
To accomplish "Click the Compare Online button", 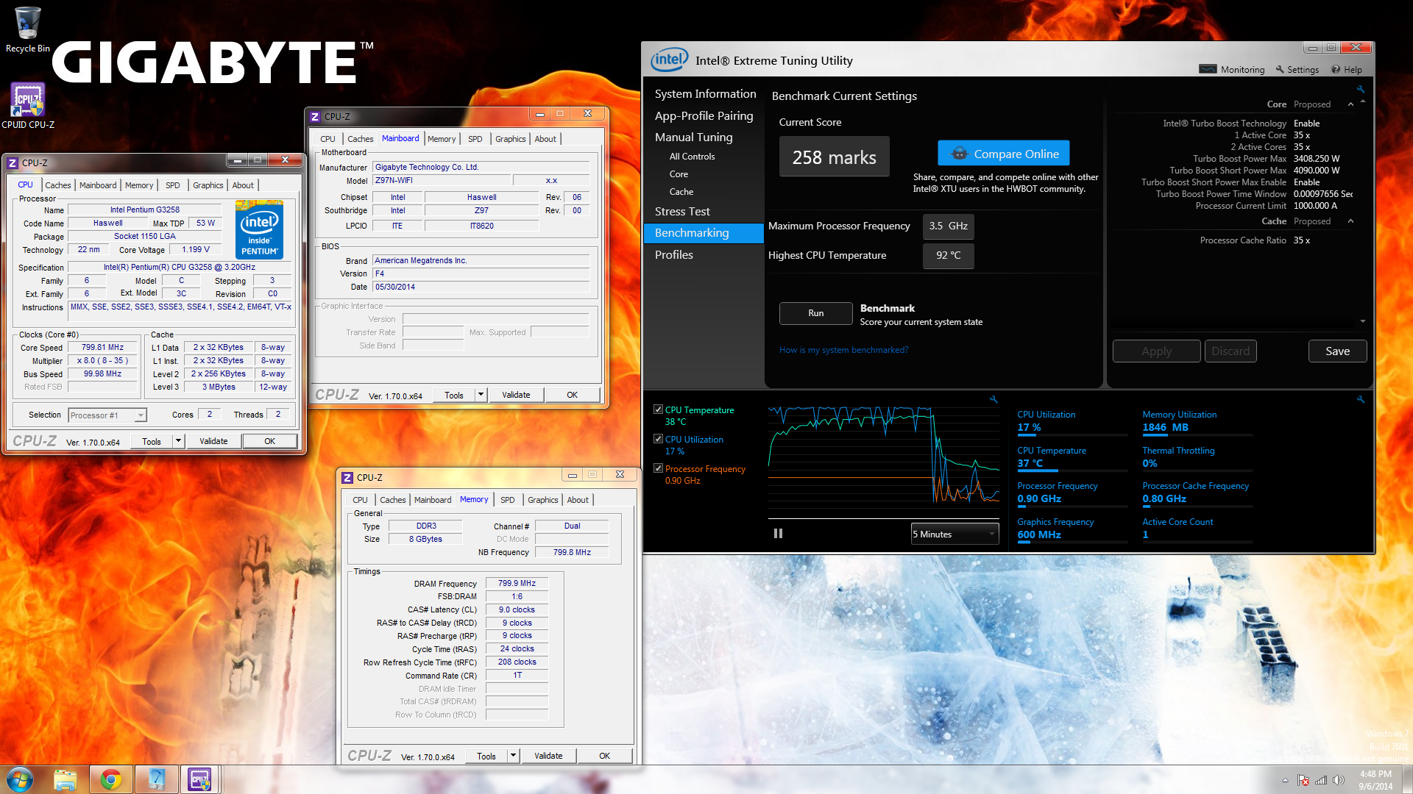I will 1003,154.
